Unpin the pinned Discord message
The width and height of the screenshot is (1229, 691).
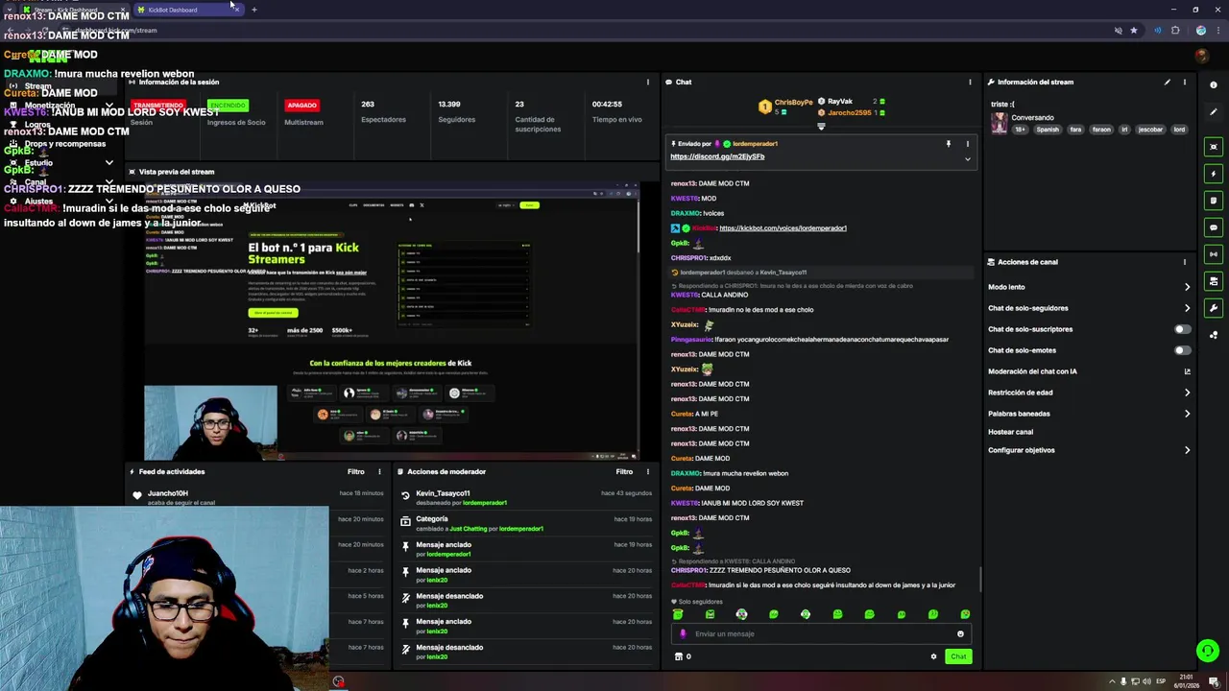click(949, 144)
